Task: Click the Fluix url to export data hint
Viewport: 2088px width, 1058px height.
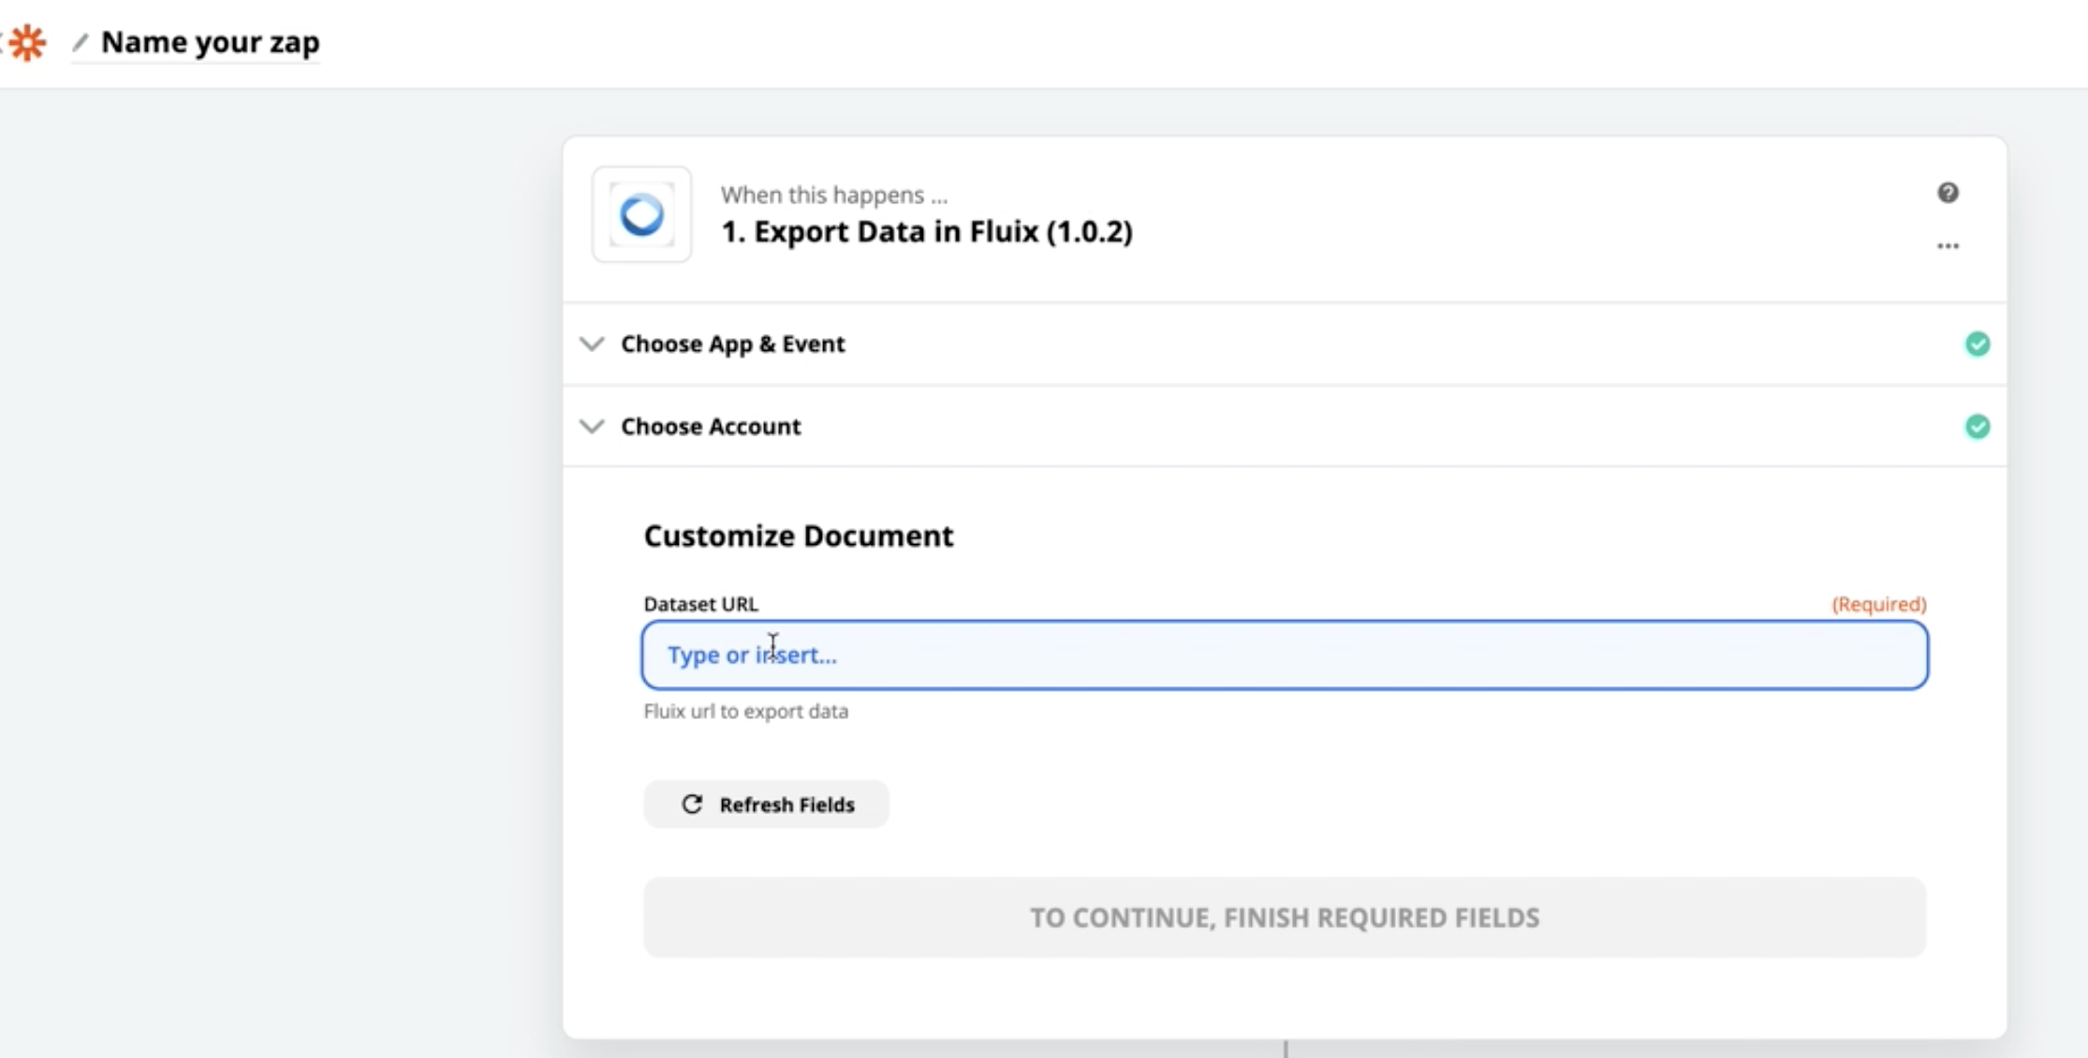Action: point(745,712)
